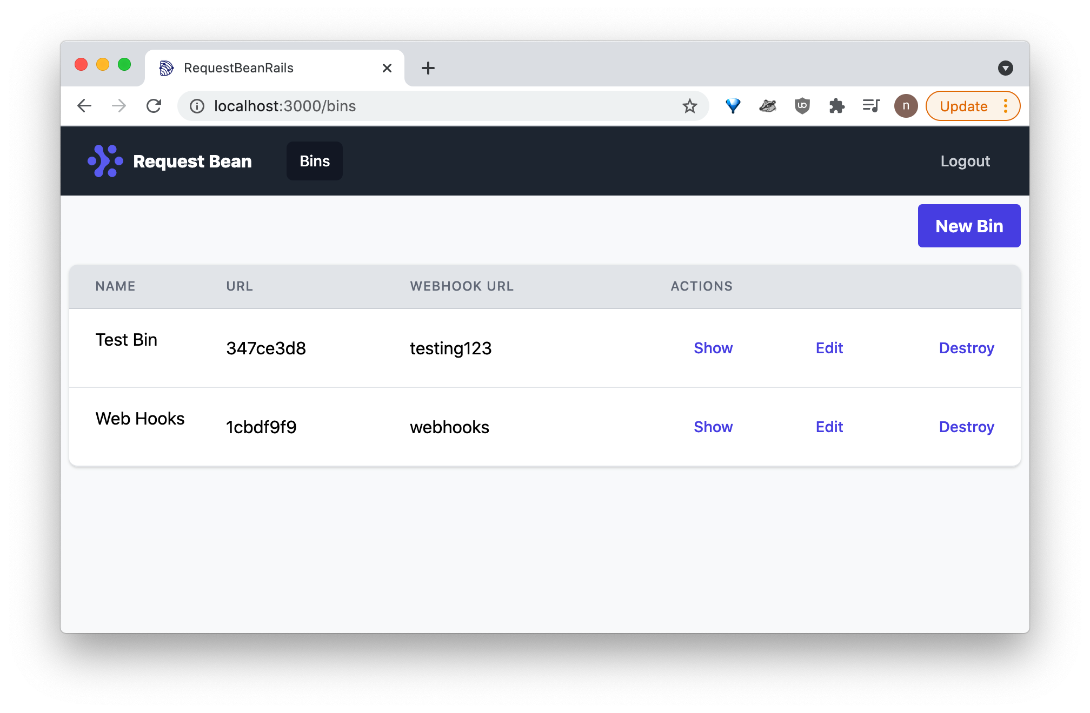1090x713 pixels.
Task: Open Chrome menu three-dots next to Update
Action: pyautogui.click(x=1006, y=106)
